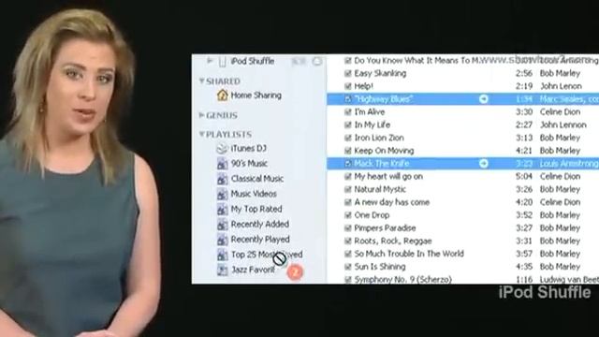The image size is (599, 337).
Task: Select the song Pimpers Paradise
Action: pyautogui.click(x=385, y=228)
